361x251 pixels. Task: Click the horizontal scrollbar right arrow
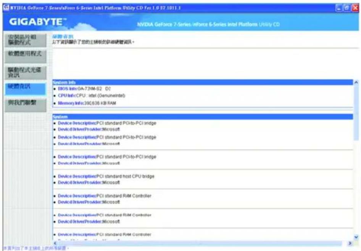click(350, 243)
